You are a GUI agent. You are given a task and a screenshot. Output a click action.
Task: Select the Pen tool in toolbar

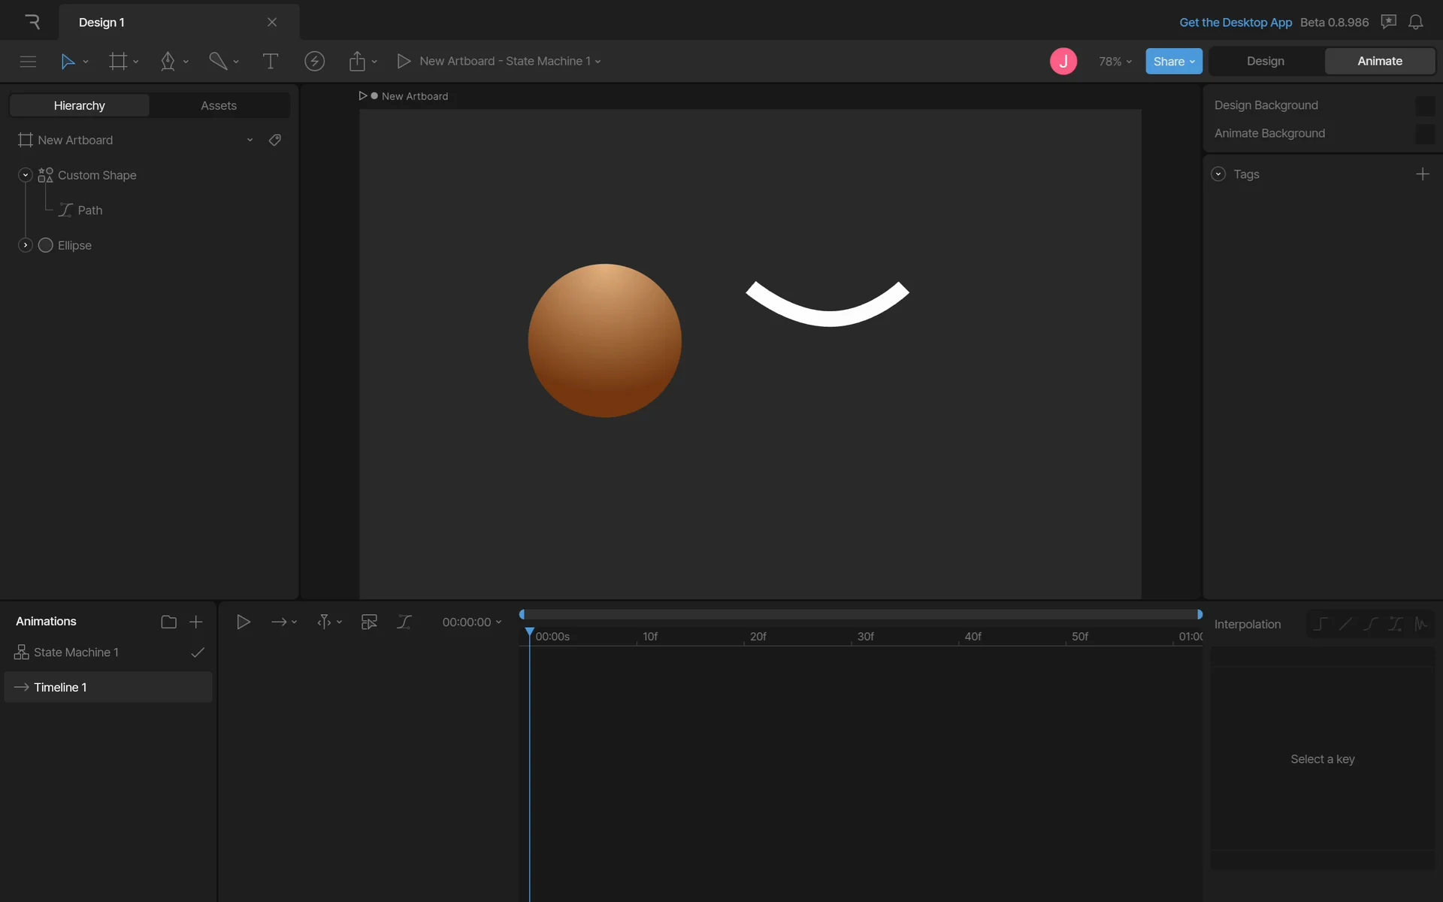(168, 62)
